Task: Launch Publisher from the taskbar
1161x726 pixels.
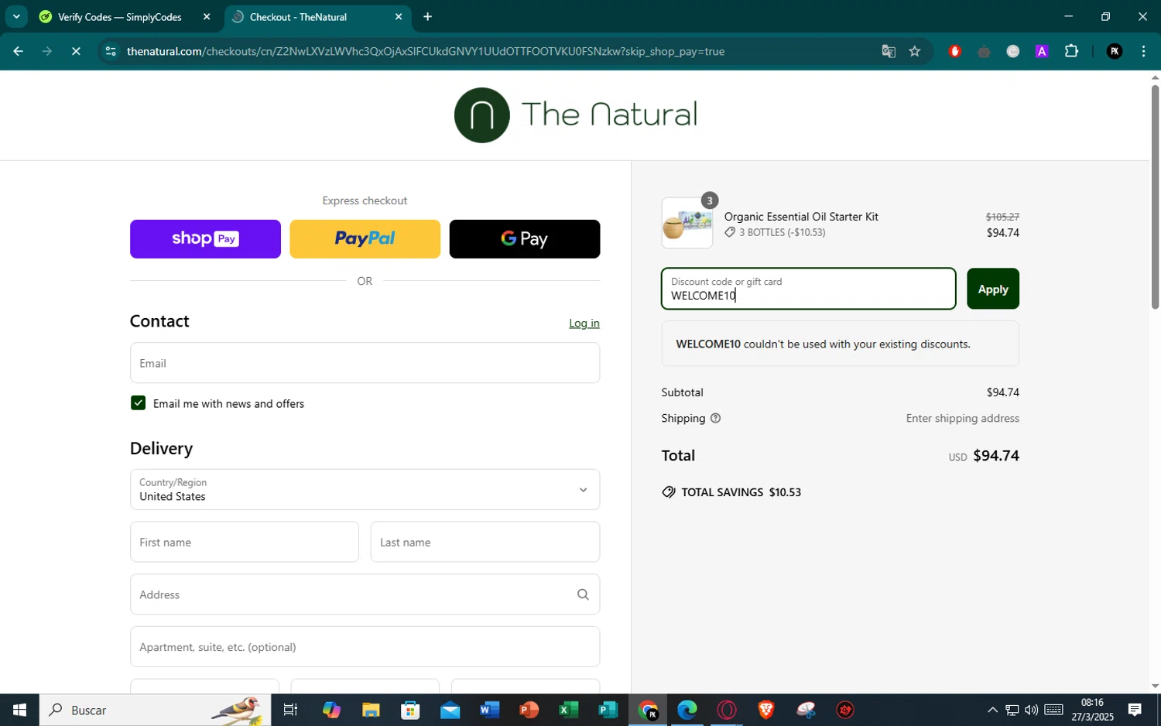Action: pos(608,710)
